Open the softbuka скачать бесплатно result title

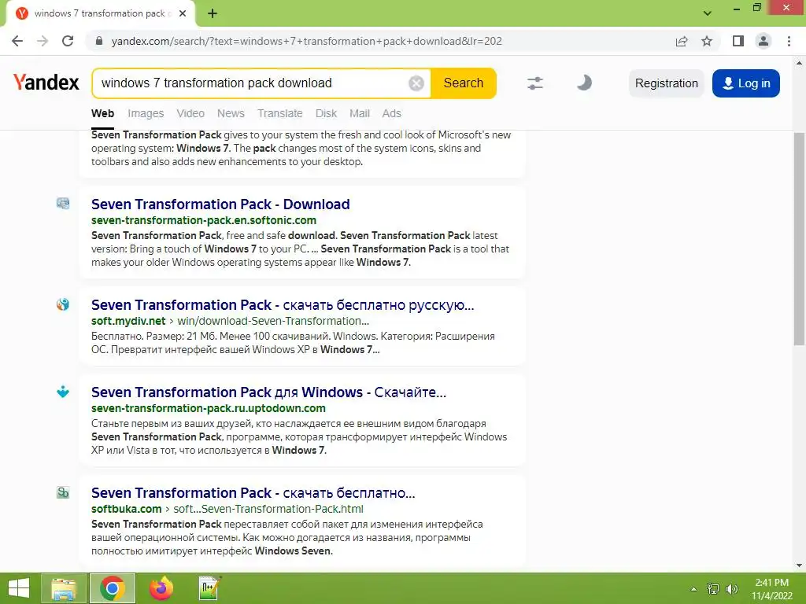click(x=253, y=493)
